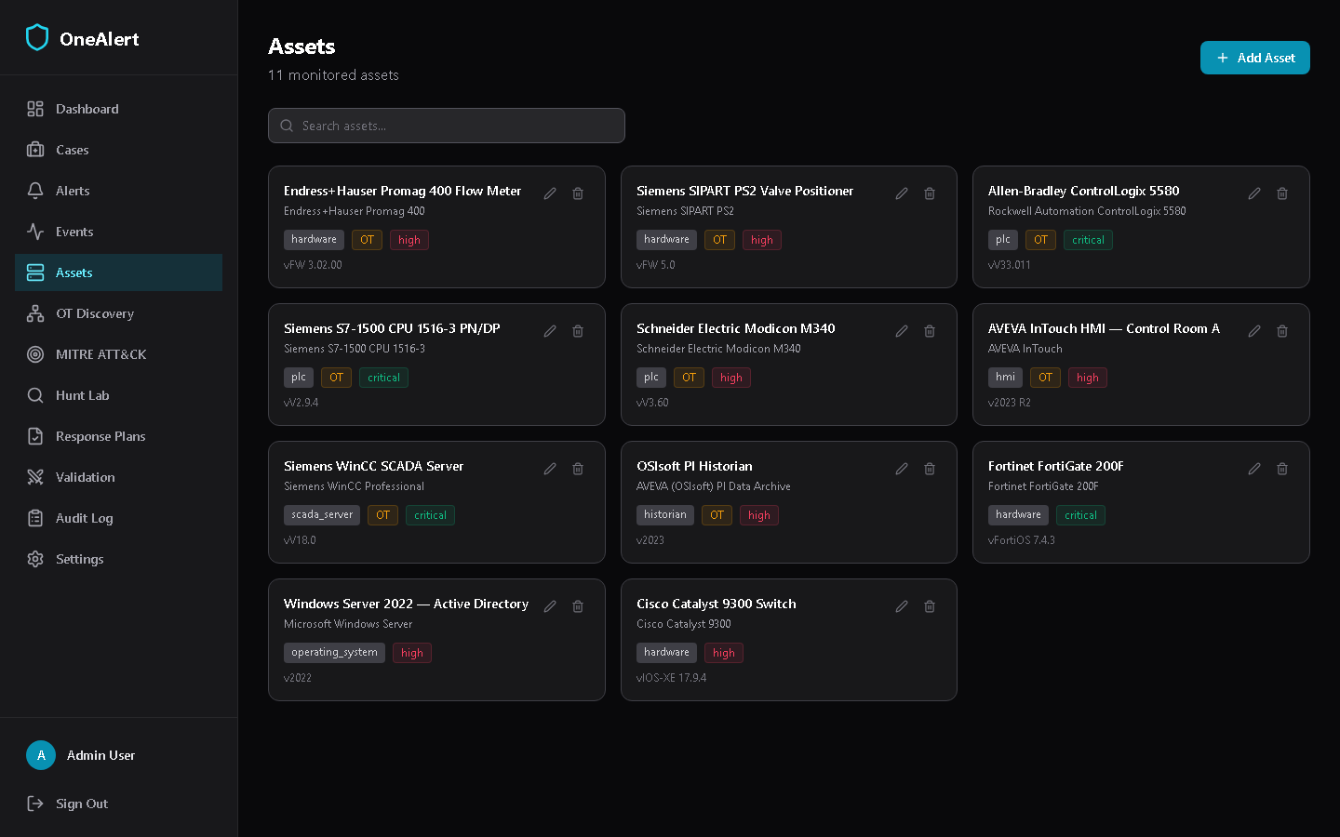The image size is (1340, 837).
Task: Click the historian tag on OSIsoft PI card
Action: click(664, 515)
